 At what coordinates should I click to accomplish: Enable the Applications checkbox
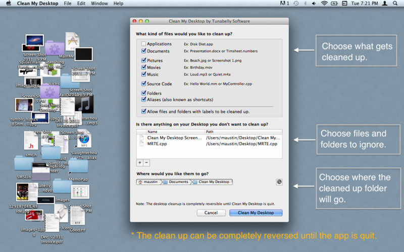[x=143, y=44]
